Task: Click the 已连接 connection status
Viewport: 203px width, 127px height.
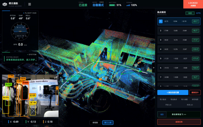Action: tap(83, 5)
